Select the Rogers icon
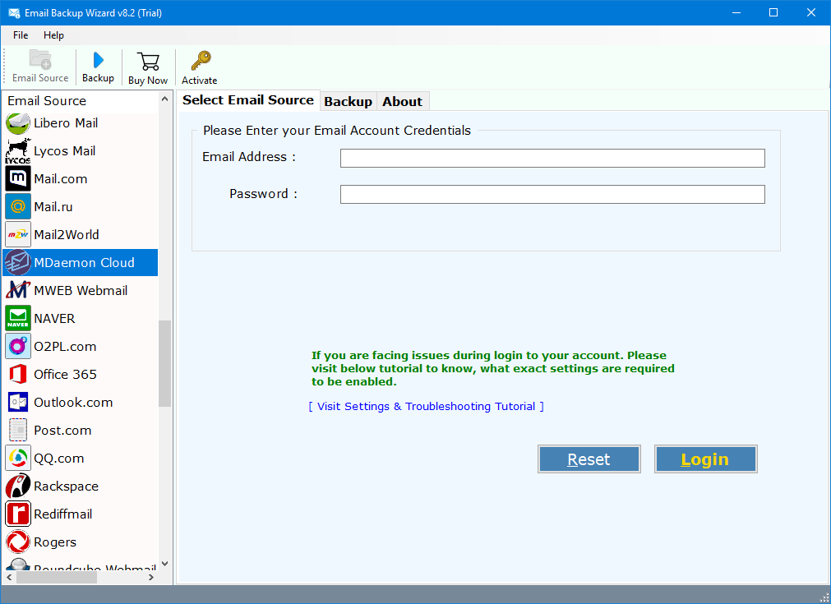 [x=17, y=542]
